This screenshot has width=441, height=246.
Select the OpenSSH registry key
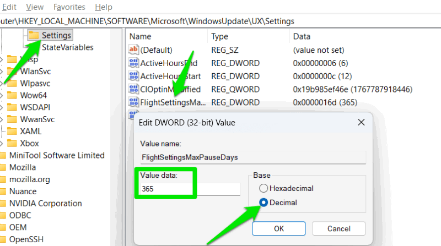point(26,239)
